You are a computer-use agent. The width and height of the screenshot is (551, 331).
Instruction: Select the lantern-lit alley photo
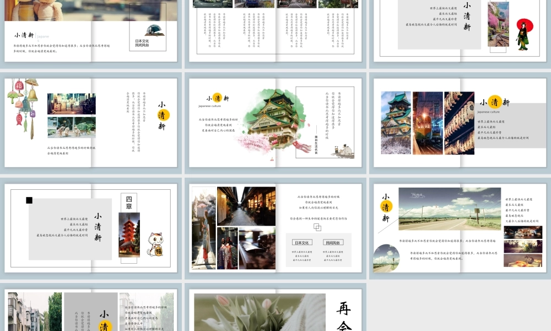[x=246, y=206]
